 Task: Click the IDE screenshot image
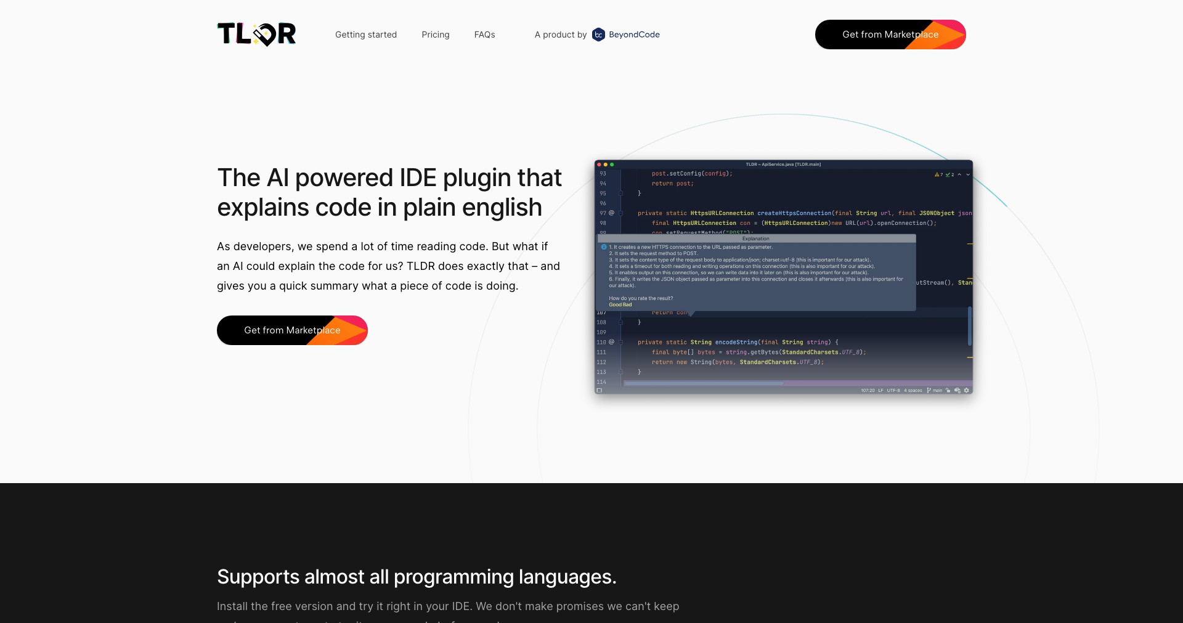[x=784, y=277]
